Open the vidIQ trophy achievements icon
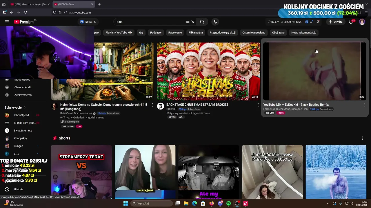Screen dimensions: 371x208 click(x=318, y=22)
